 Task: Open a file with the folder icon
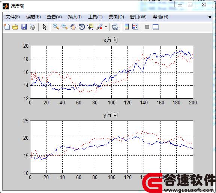(x=15, y=27)
